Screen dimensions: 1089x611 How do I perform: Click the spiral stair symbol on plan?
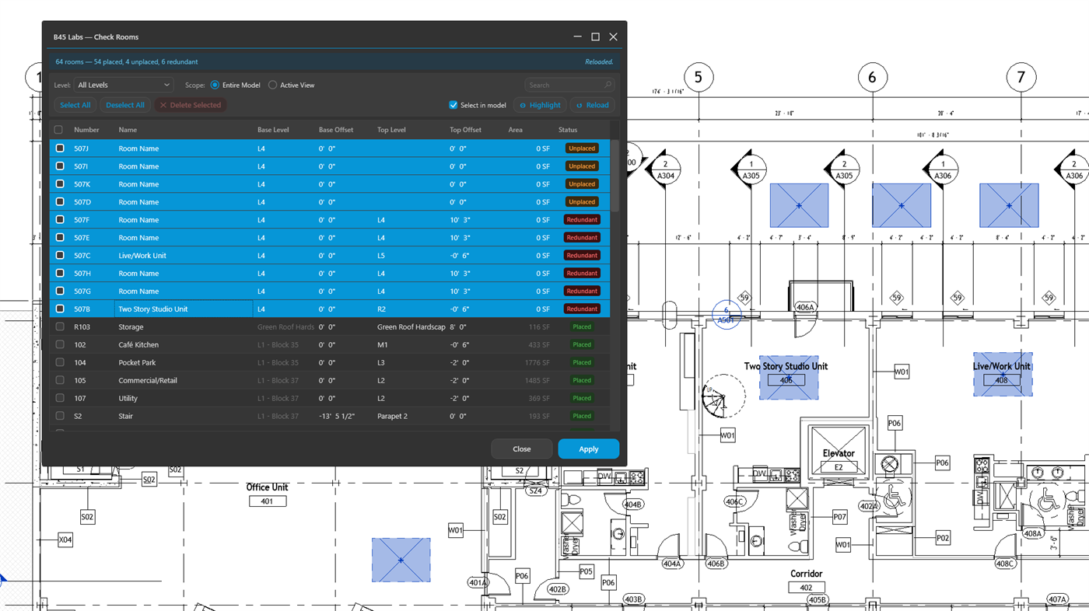(725, 396)
